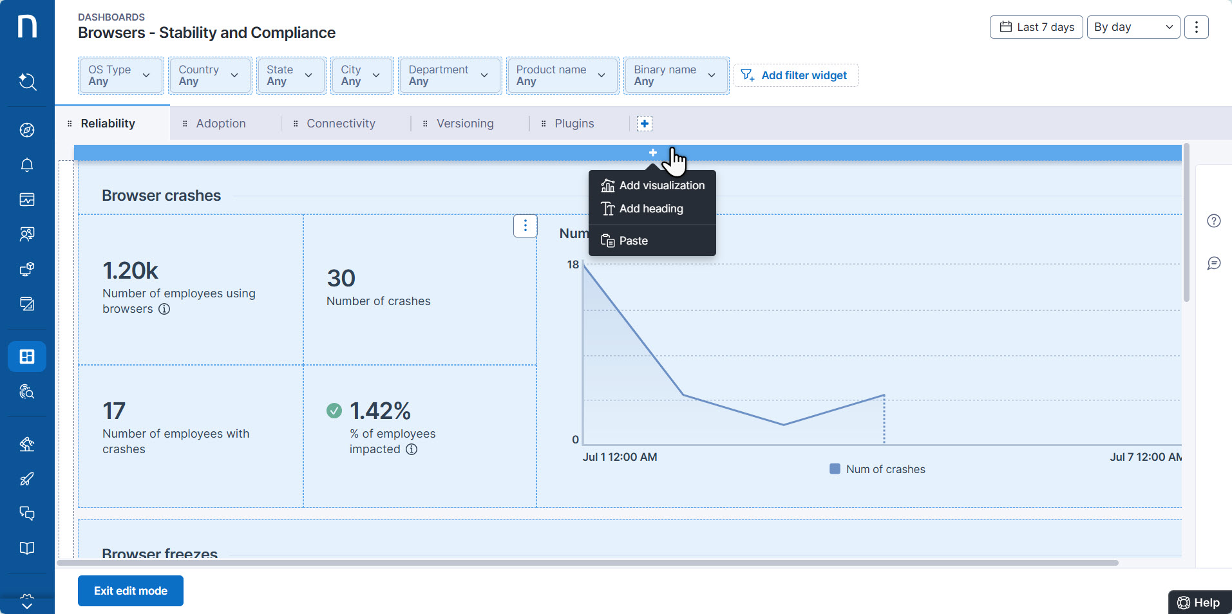The width and height of the screenshot is (1232, 614).
Task: Open the three-dot menu at top right
Action: pos(1196,27)
